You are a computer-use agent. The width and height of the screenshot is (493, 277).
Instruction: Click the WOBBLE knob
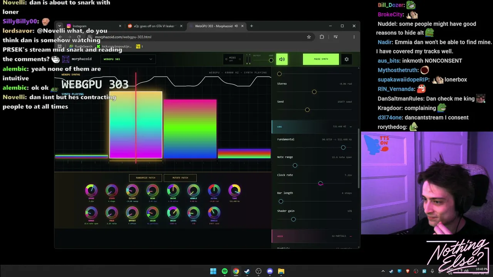pos(193,190)
